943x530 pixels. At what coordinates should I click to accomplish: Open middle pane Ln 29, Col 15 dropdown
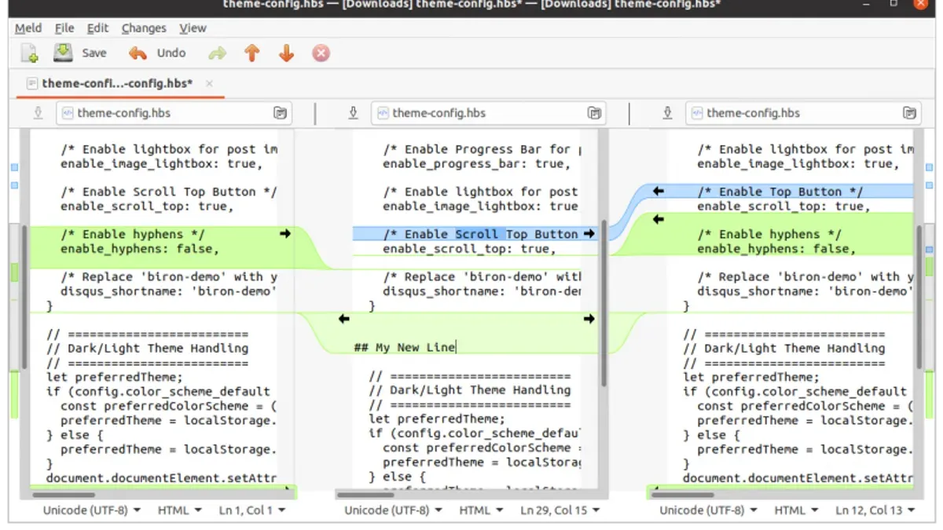pos(562,510)
